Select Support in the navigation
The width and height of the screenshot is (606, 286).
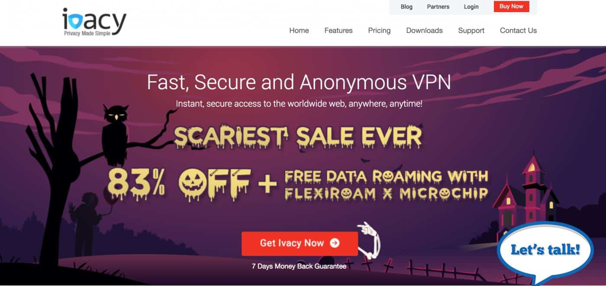[471, 30]
